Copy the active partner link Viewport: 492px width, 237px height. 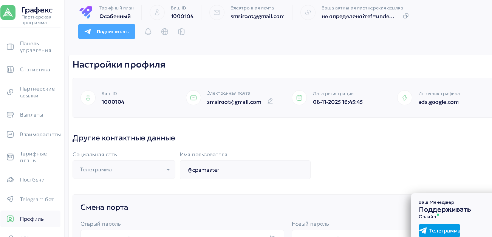(406, 16)
